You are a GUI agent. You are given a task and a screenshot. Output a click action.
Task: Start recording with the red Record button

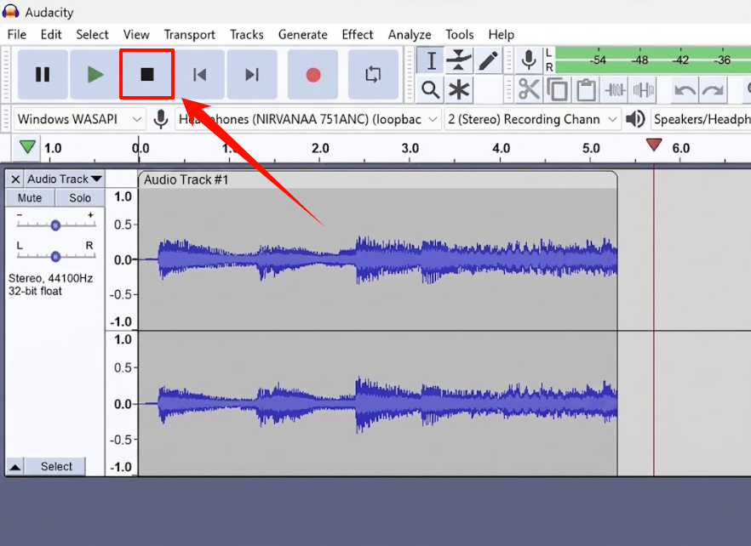coord(312,74)
